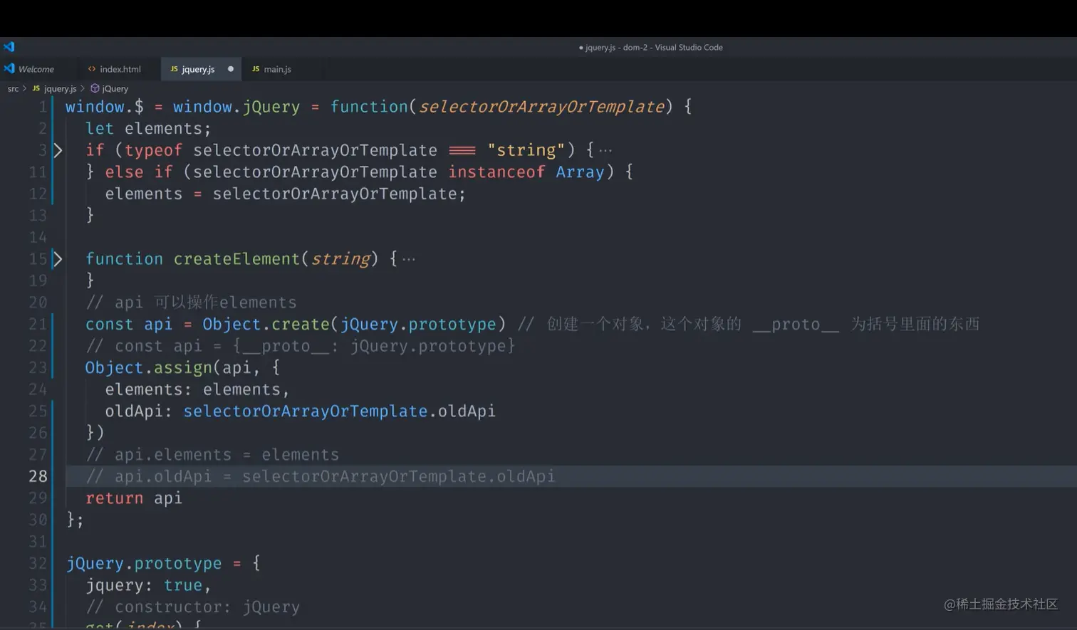Click the comment "// api.oldApi = selectorOrArrayOrTemplate.oldApi"
Image resolution: width=1077 pixels, height=630 pixels.
320,476
